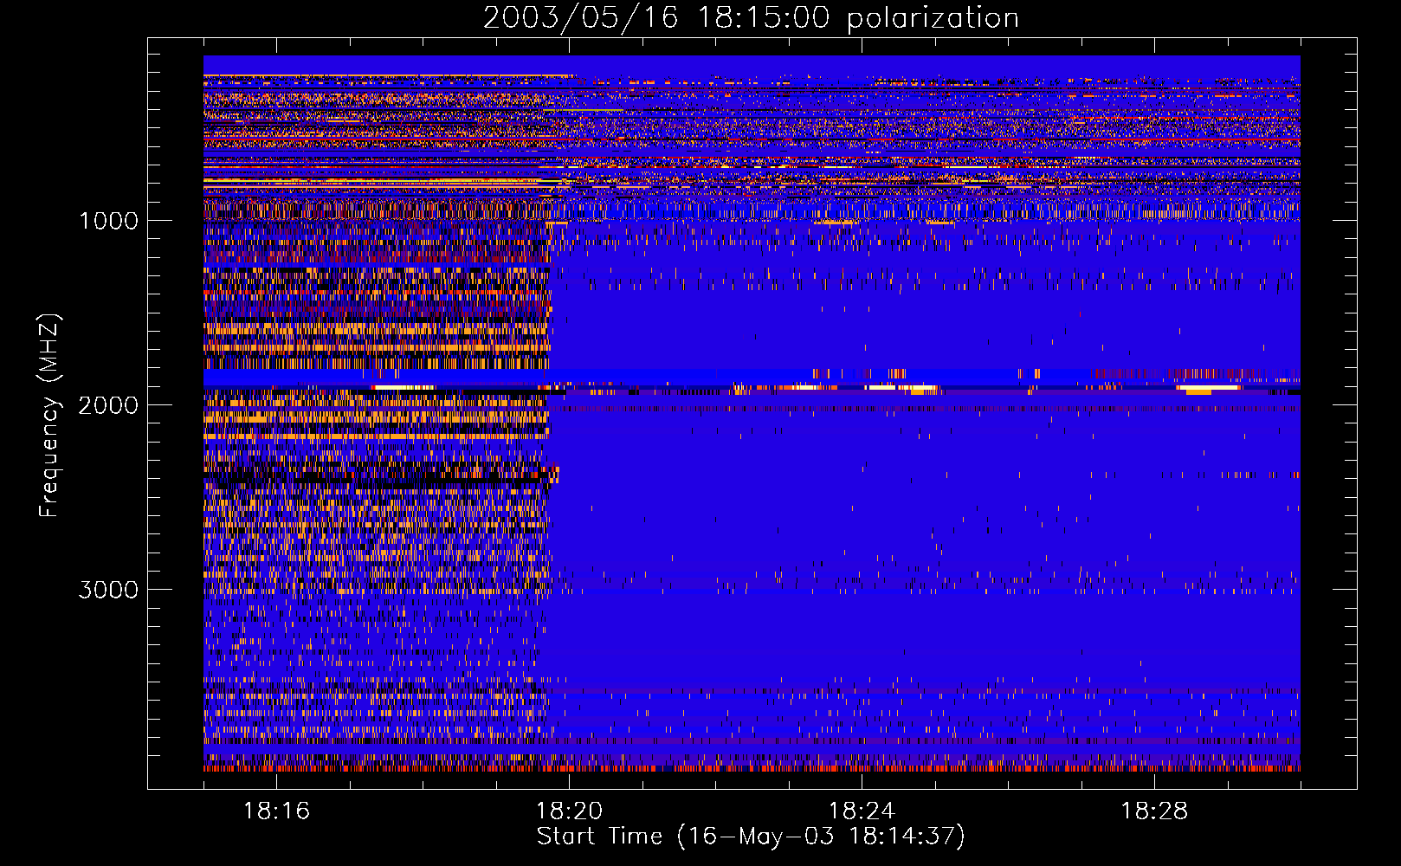Select the 3000 frequency axis label
Screen dimensions: 1401x866
108,590
